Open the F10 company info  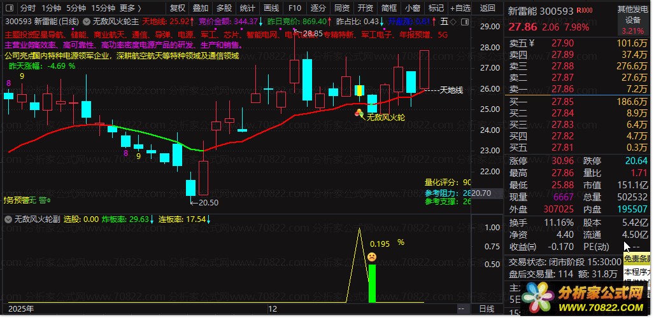[295, 8]
